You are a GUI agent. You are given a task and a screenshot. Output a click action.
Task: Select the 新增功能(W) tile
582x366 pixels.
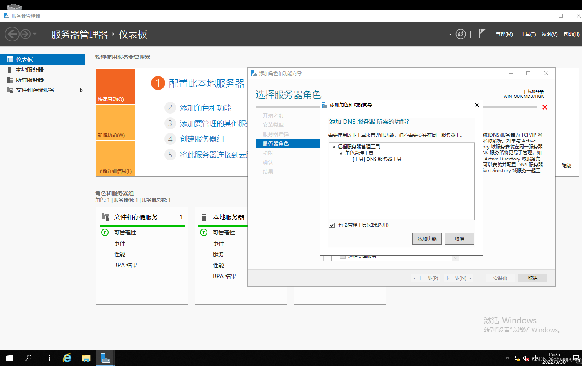click(x=116, y=122)
